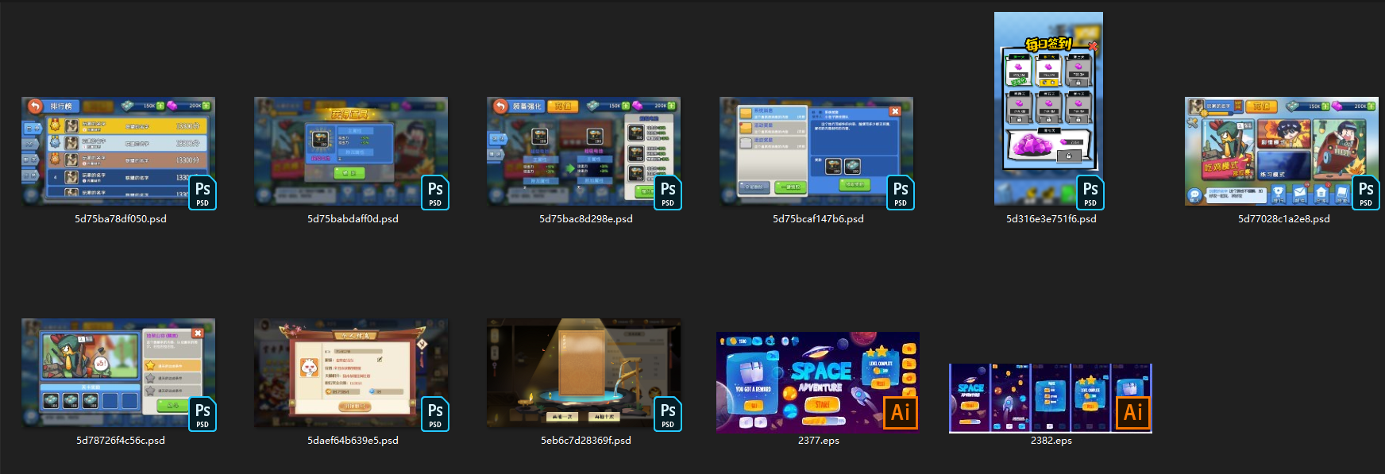
Task: Click the file name 5d75bac8d298e.psd
Action: 586,218
